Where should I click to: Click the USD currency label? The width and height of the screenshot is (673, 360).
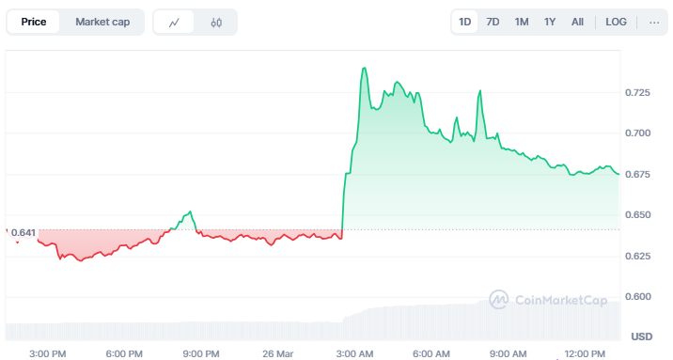(x=642, y=337)
